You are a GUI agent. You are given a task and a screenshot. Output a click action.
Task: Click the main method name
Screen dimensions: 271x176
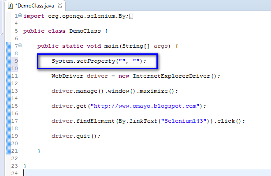111,46
